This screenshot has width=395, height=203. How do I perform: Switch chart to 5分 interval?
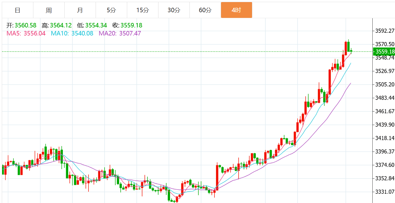click(111, 10)
